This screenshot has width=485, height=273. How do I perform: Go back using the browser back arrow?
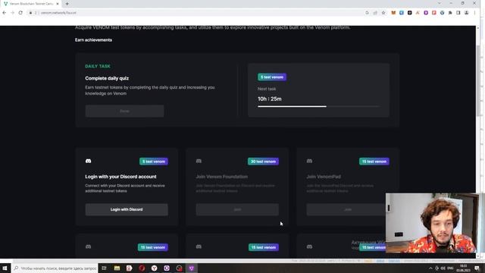pyautogui.click(x=5, y=13)
